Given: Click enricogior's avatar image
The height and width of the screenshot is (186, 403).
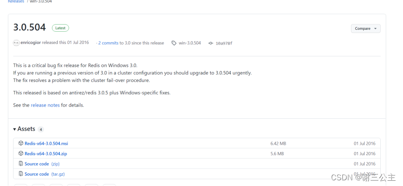Looking at the screenshot, I should point(16,43).
